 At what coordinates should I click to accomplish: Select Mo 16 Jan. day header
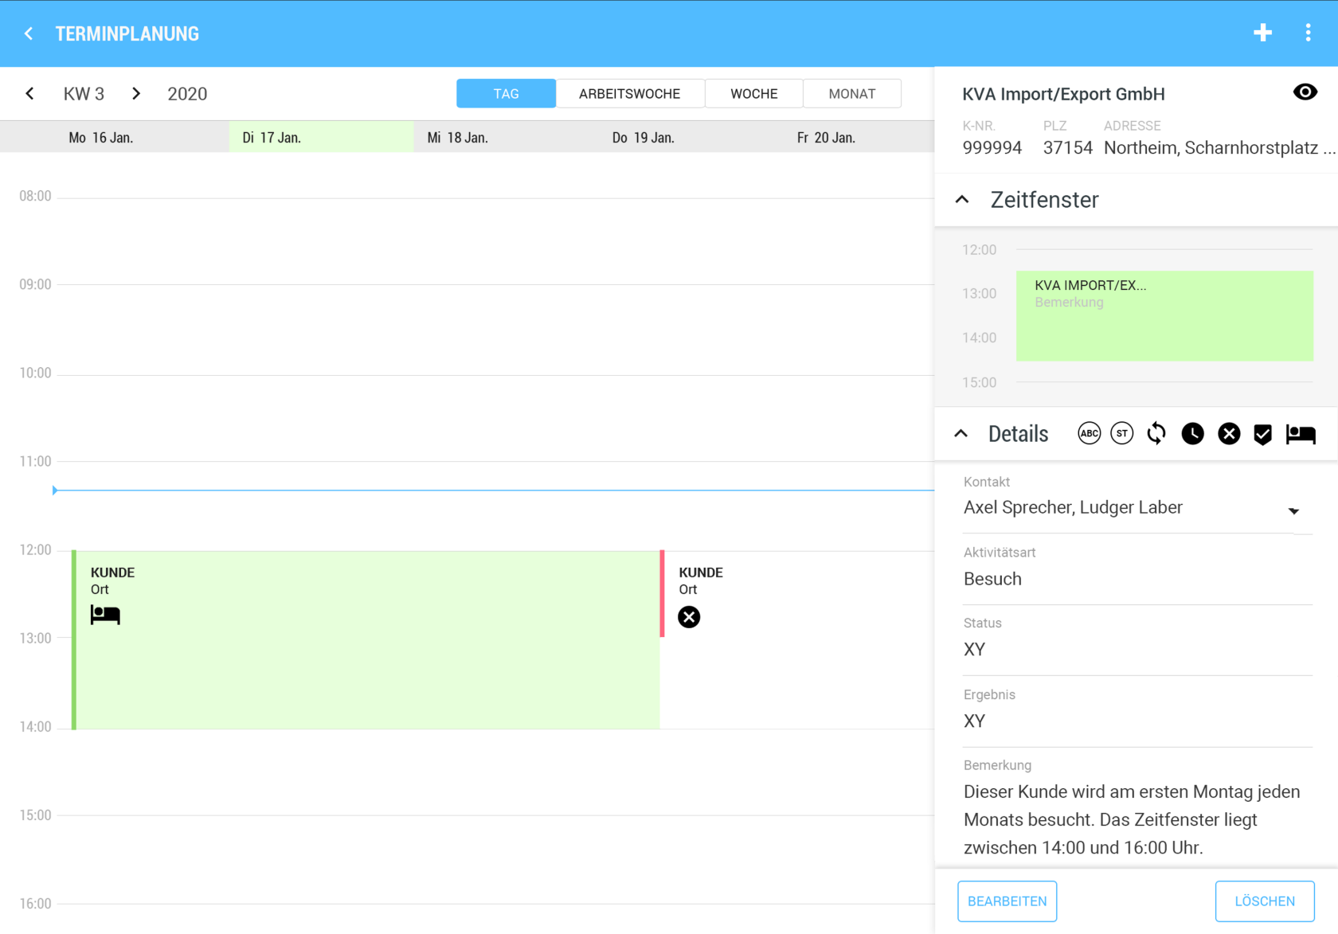101,138
